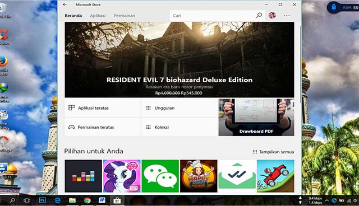Click the volume speaker tray icon

pyautogui.click(x=355, y=200)
